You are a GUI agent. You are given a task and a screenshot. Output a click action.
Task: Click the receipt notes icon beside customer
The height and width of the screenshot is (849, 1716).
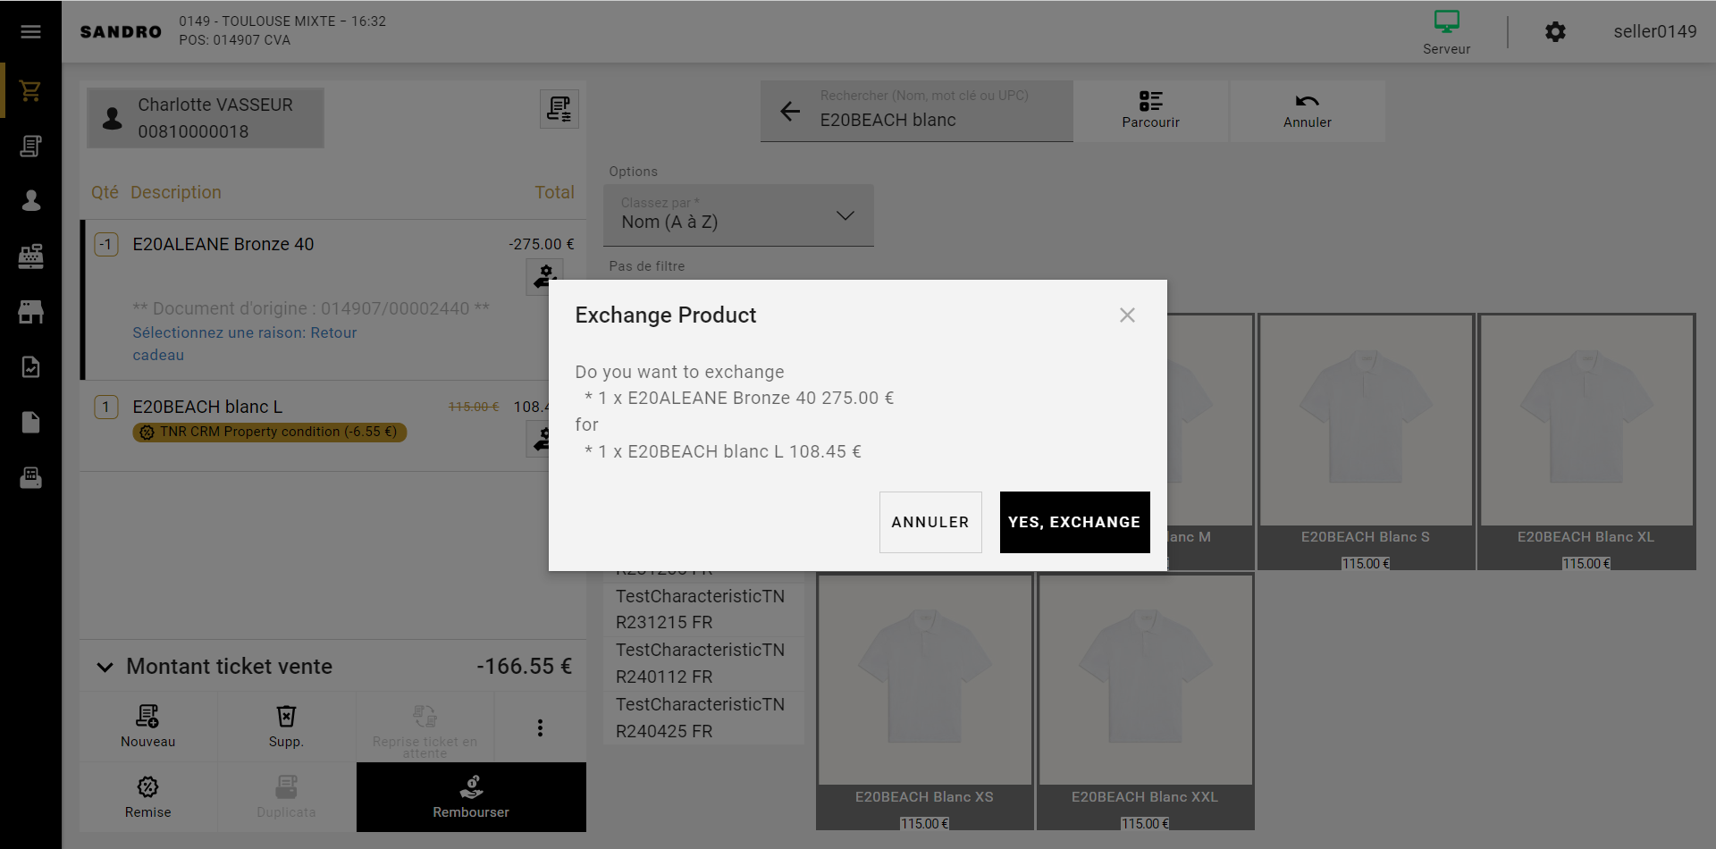[559, 109]
